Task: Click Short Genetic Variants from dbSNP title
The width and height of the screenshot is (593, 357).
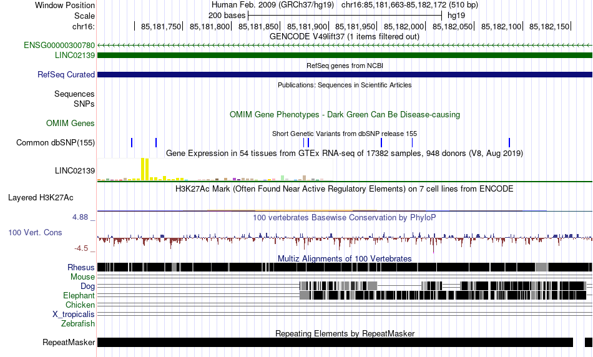Action: [345, 134]
